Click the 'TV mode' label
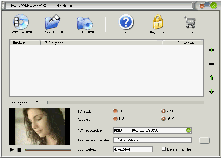221x158 pixels. tap(85, 112)
